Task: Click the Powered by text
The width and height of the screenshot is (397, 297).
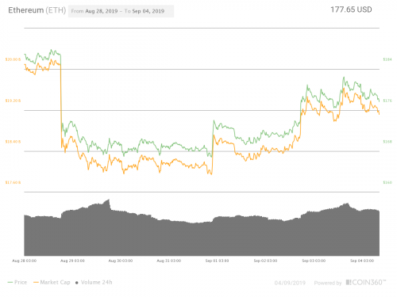Action: [x=328, y=283]
